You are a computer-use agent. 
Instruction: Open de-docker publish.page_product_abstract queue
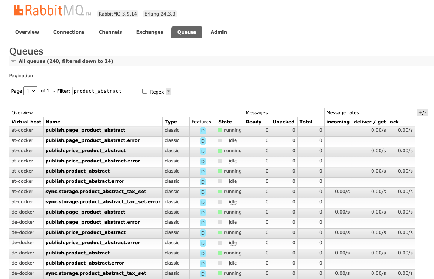coord(85,212)
